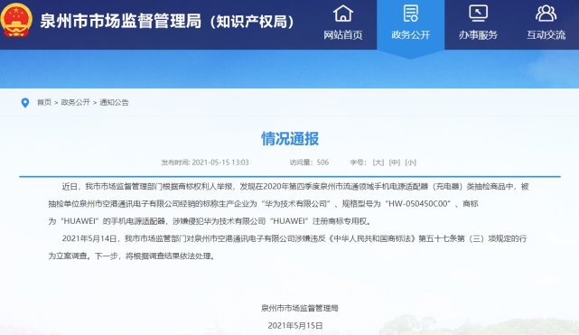Click the interaction people icon
579x335 pixels.
point(546,14)
